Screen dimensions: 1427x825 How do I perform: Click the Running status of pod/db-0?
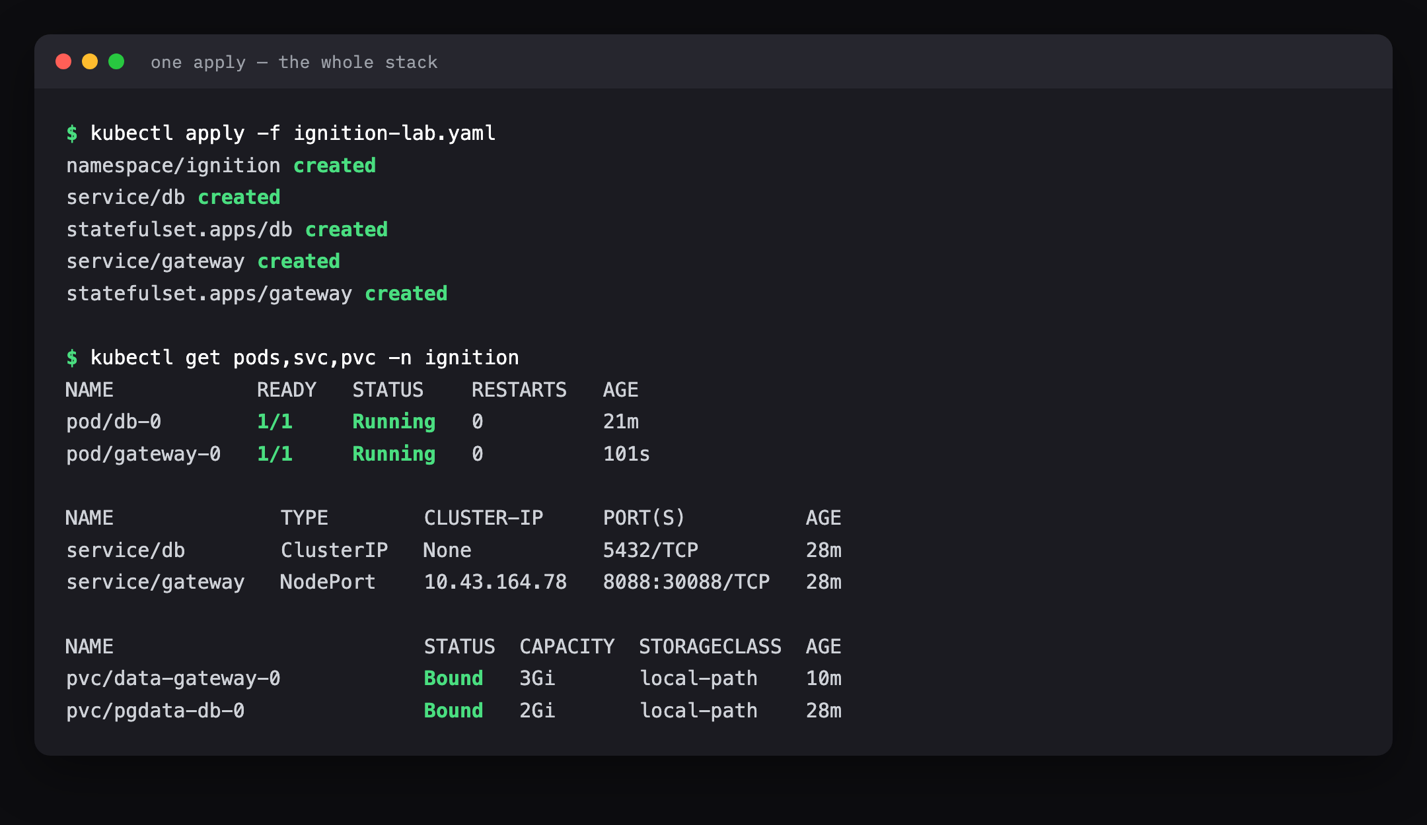(394, 422)
